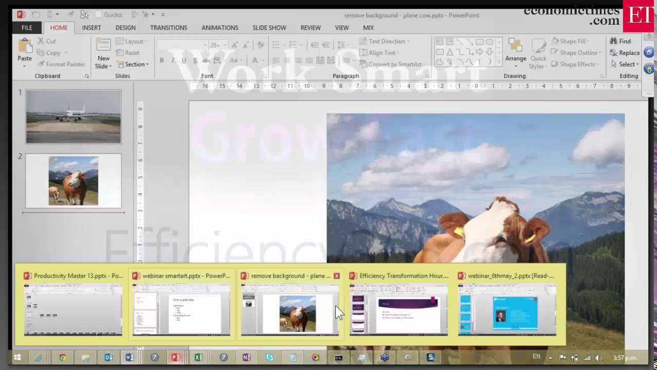Expand the Section dropdown
Screen dimensions: 657x370
(133, 64)
